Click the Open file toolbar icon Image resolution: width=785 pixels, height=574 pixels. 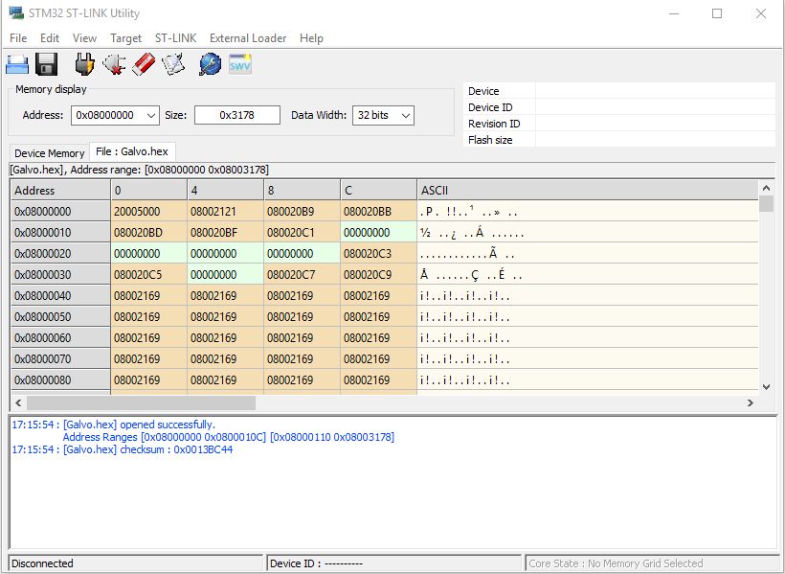point(18,64)
